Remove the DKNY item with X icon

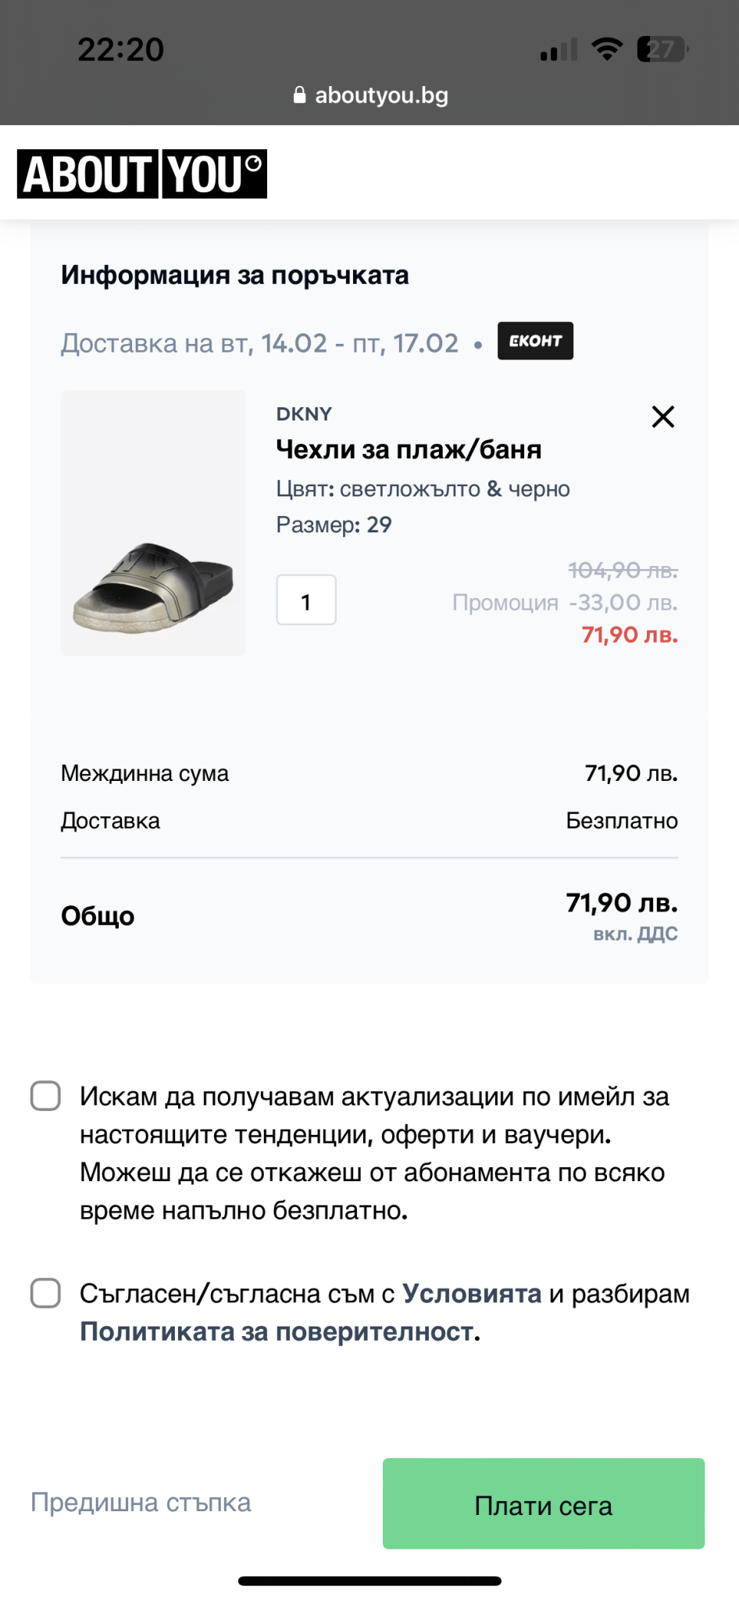pos(662,417)
